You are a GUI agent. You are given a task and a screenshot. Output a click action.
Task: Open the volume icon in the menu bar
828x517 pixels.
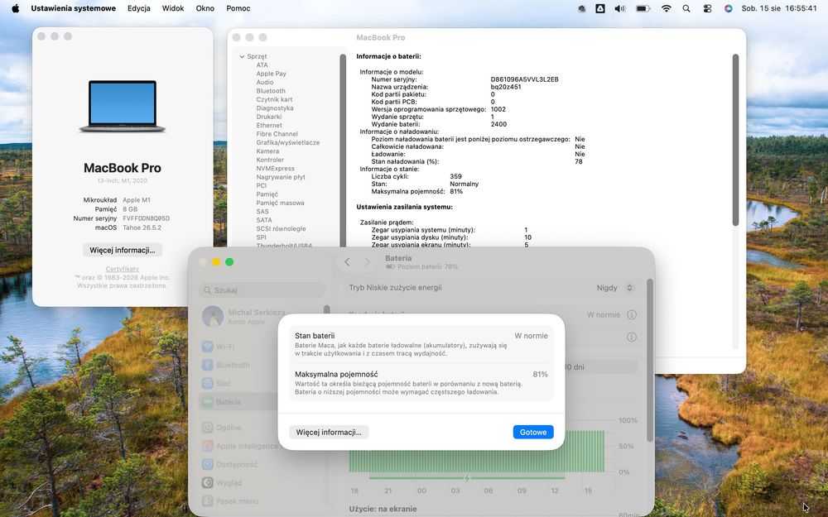click(620, 8)
